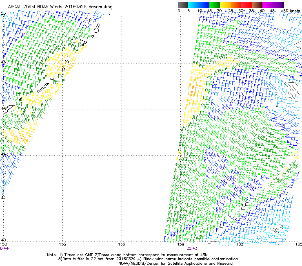Image resolution: width=302 pixels, height=266 pixels.
Task: Click the '5' label under the color scale
Action: coord(189,11)
